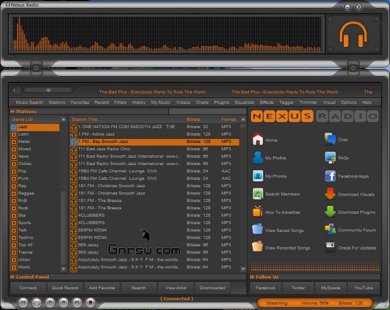Viewport: 390px width, 310px height.
Task: Open the Chat icon
Action: pos(330,139)
